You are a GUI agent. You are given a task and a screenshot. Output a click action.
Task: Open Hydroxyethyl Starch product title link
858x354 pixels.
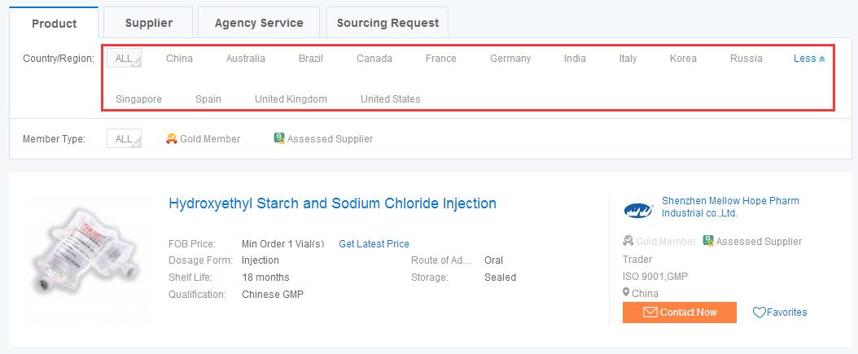pos(332,203)
